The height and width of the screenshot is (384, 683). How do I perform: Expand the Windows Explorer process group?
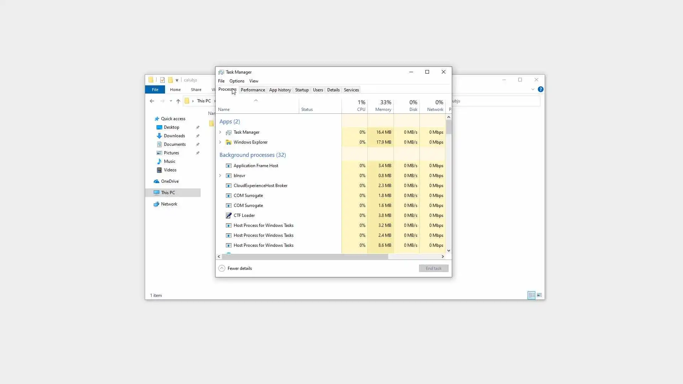pos(220,142)
